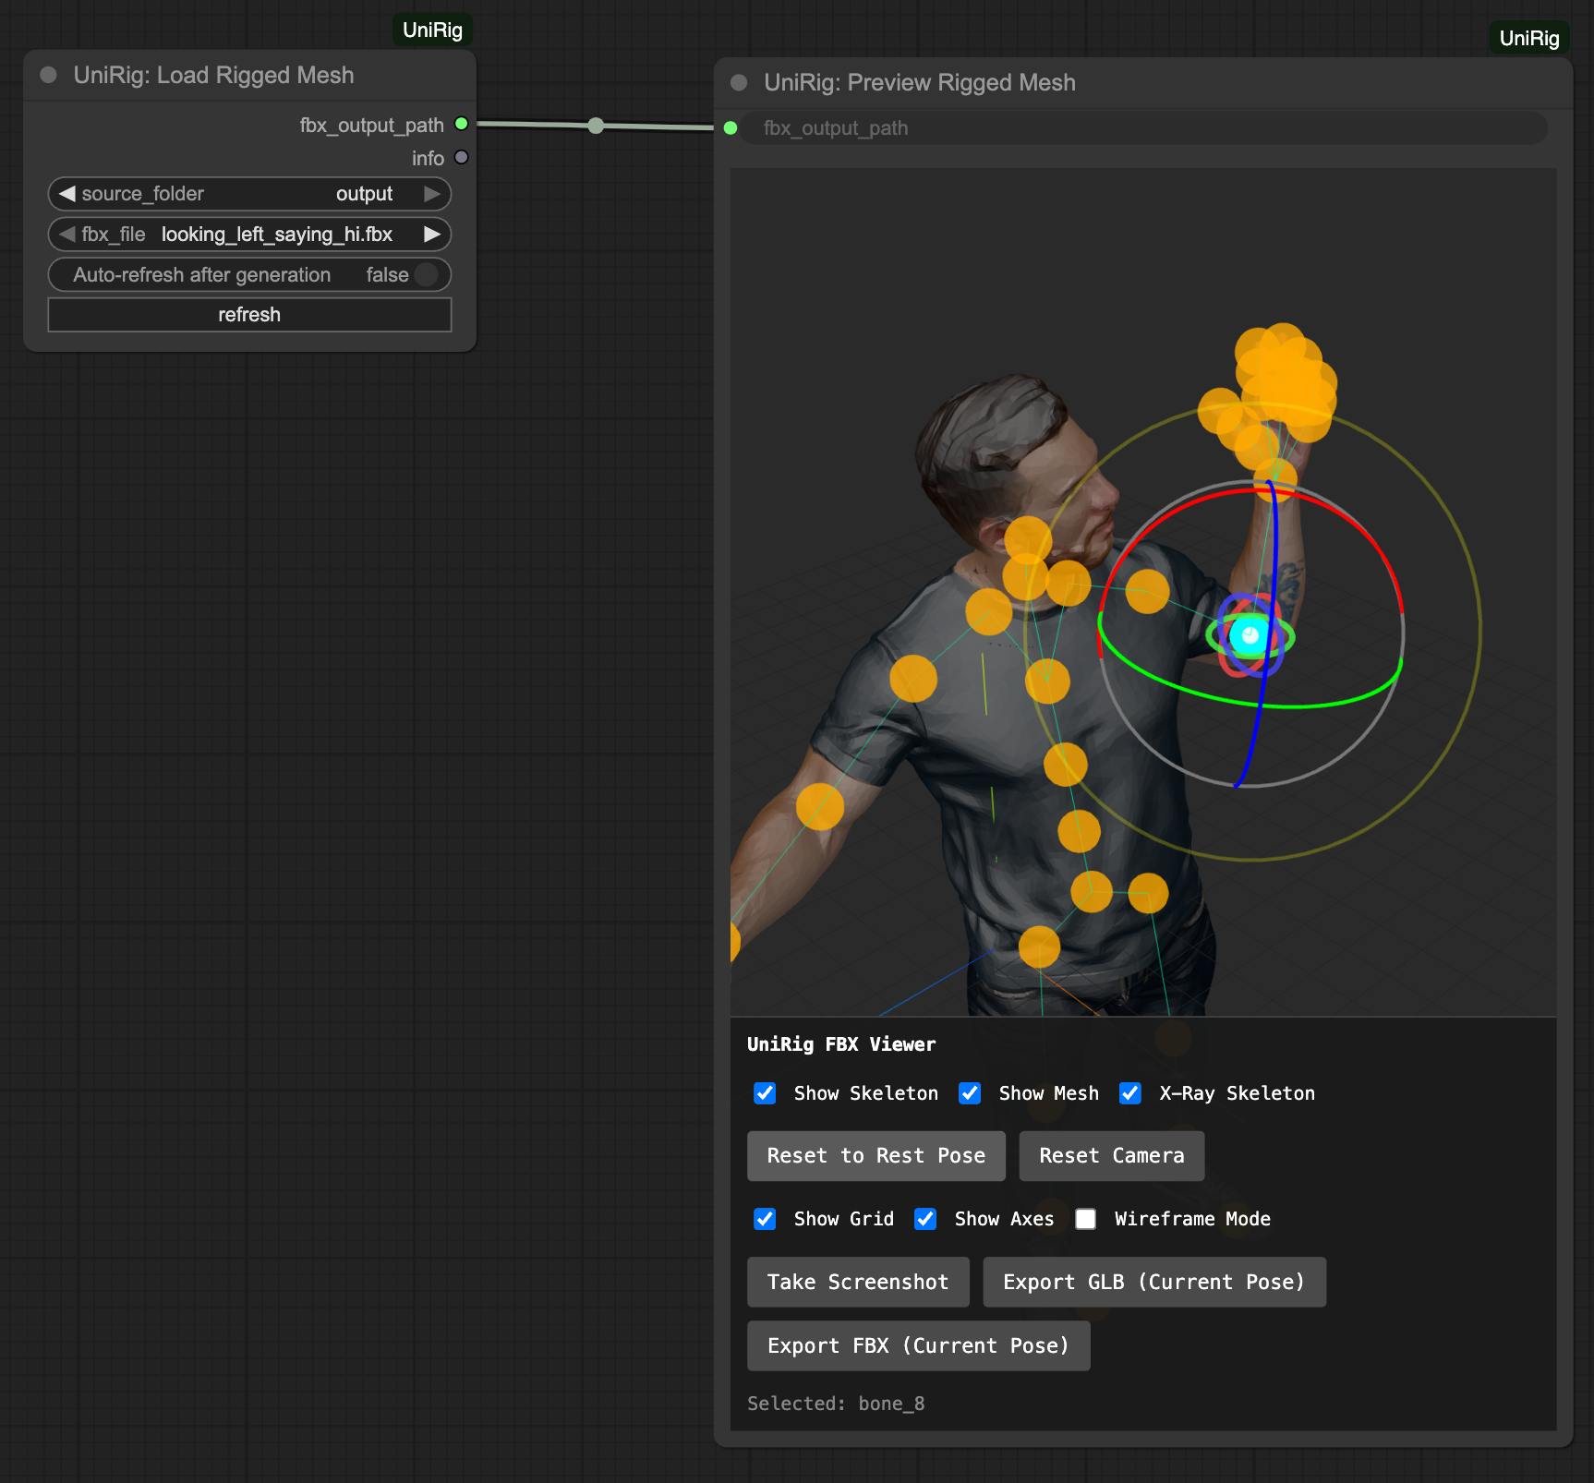Click the info output socket

tap(462, 157)
